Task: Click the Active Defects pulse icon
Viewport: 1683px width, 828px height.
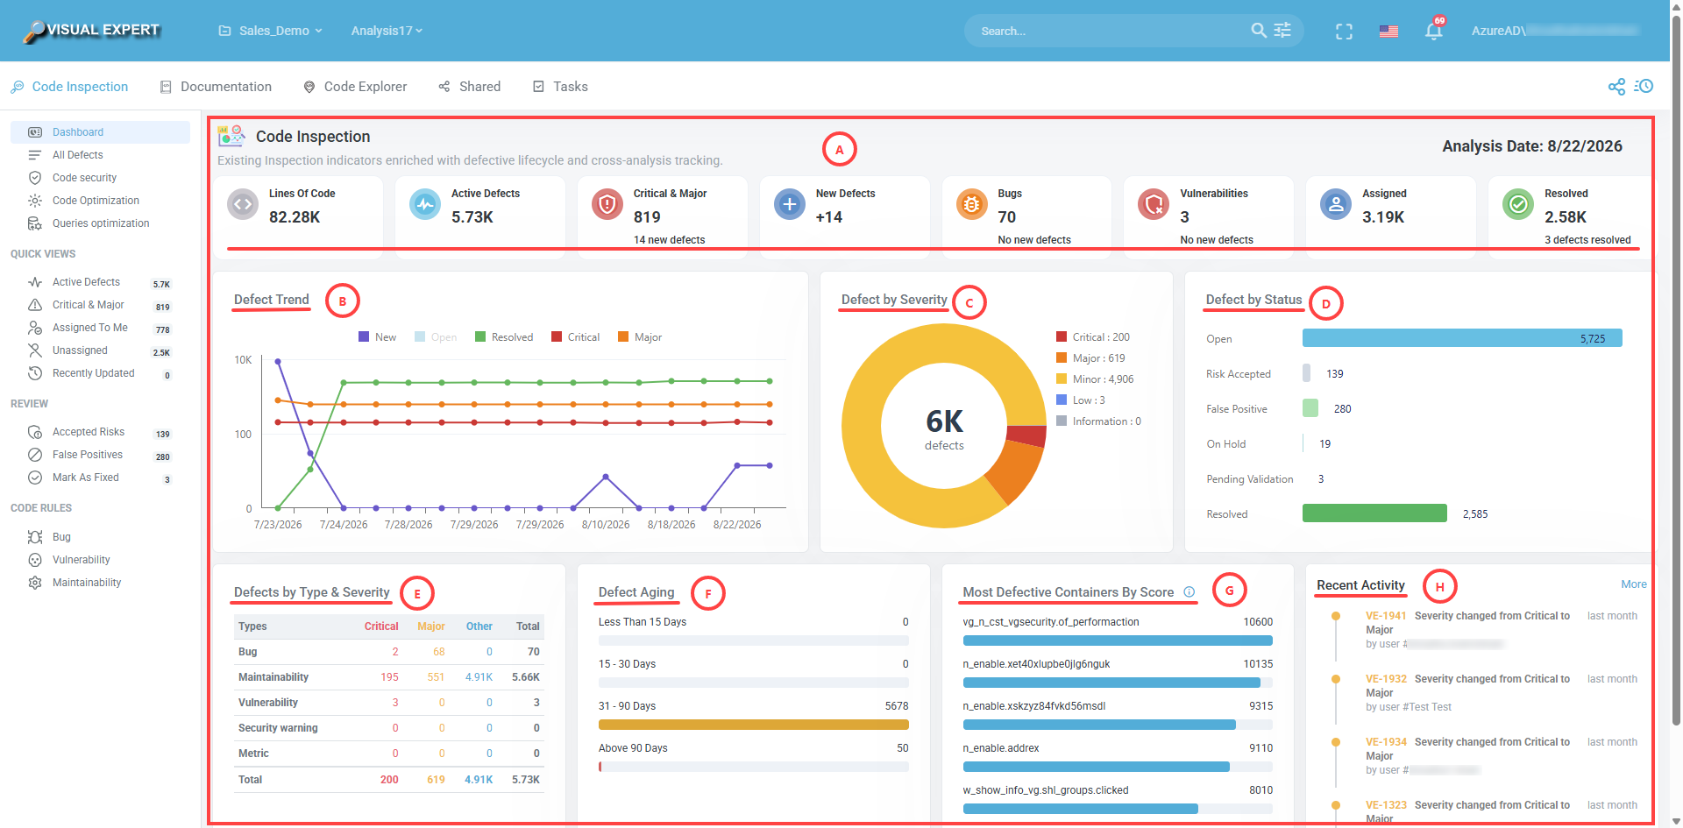Action: click(x=425, y=204)
